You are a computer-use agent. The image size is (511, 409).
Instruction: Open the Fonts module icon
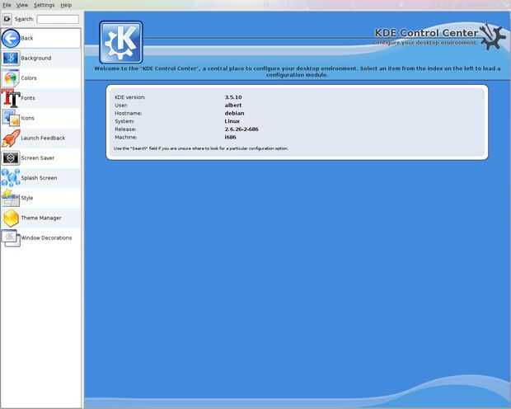(11, 98)
